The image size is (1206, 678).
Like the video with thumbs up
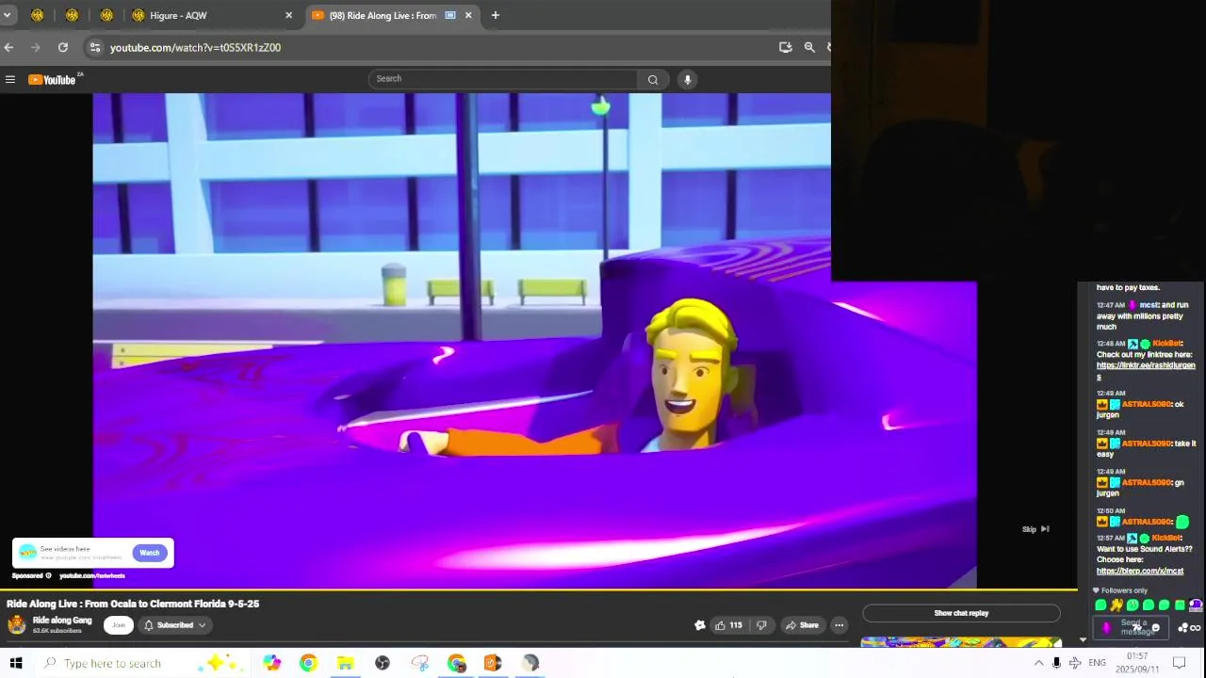[728, 625]
